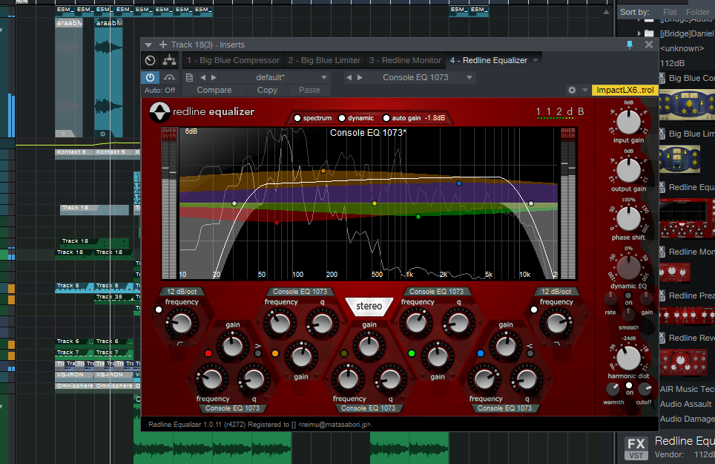This screenshot has width=715, height=464.
Task: Click the stereo mode button
Action: [x=369, y=306]
